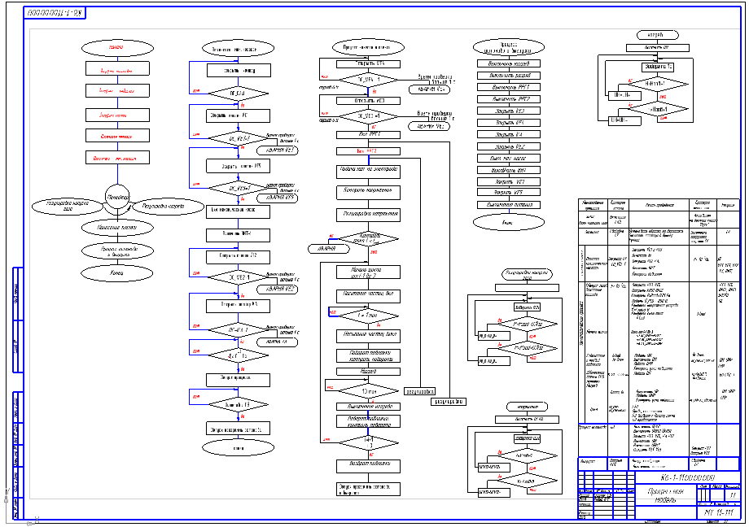This screenshot has width=749, height=527.
Task: Click the 'DK_VE4=1' decision diamond
Action: [368, 80]
